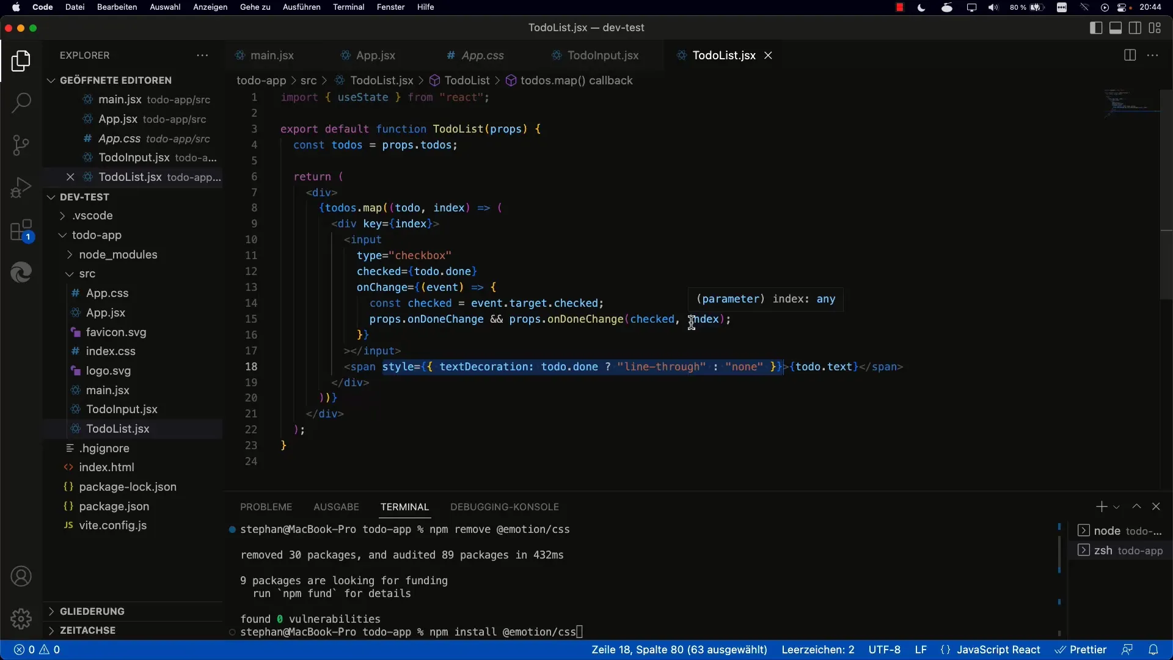The image size is (1173, 660).
Task: Open the feedback icon in status bar
Action: click(x=1127, y=650)
